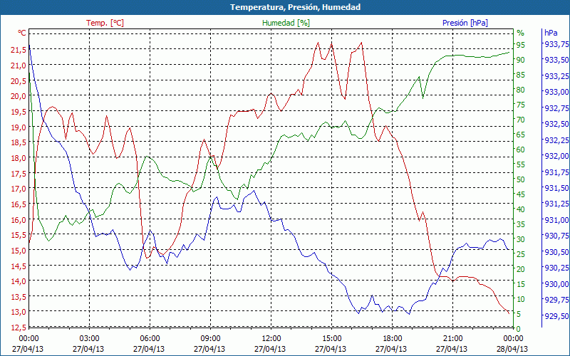This screenshot has height=356, width=570.
Task: Click temperature axis value '14,0'
Action: (19, 281)
